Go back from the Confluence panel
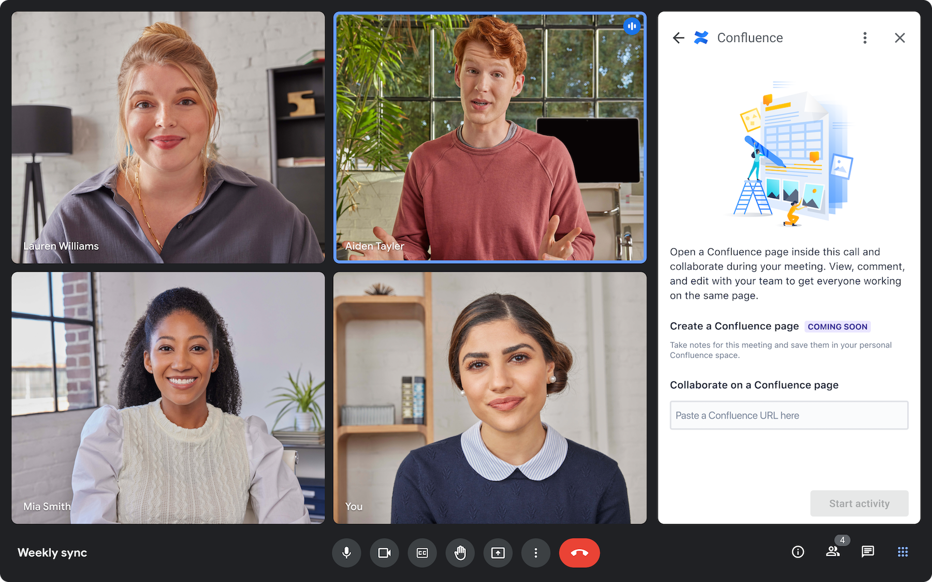 pyautogui.click(x=678, y=38)
